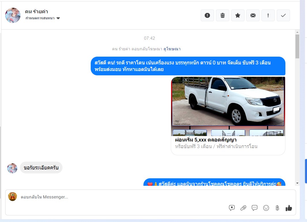The width and height of the screenshot is (307, 222).
Task: Attach a file using the paperclip icon
Action: coord(243,208)
